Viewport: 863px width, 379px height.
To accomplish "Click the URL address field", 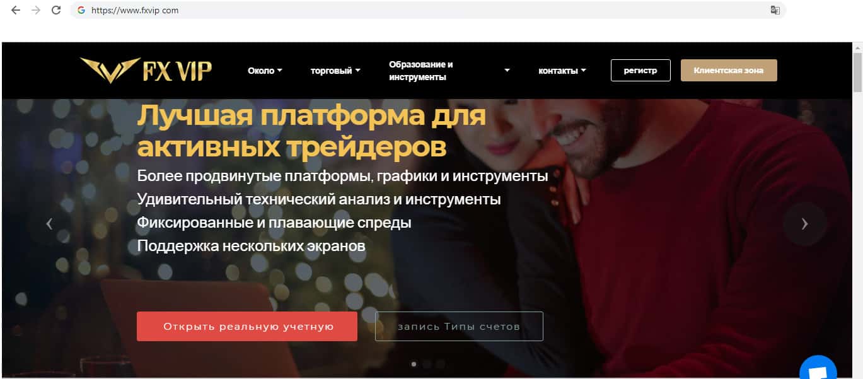I will pyautogui.click(x=429, y=10).
